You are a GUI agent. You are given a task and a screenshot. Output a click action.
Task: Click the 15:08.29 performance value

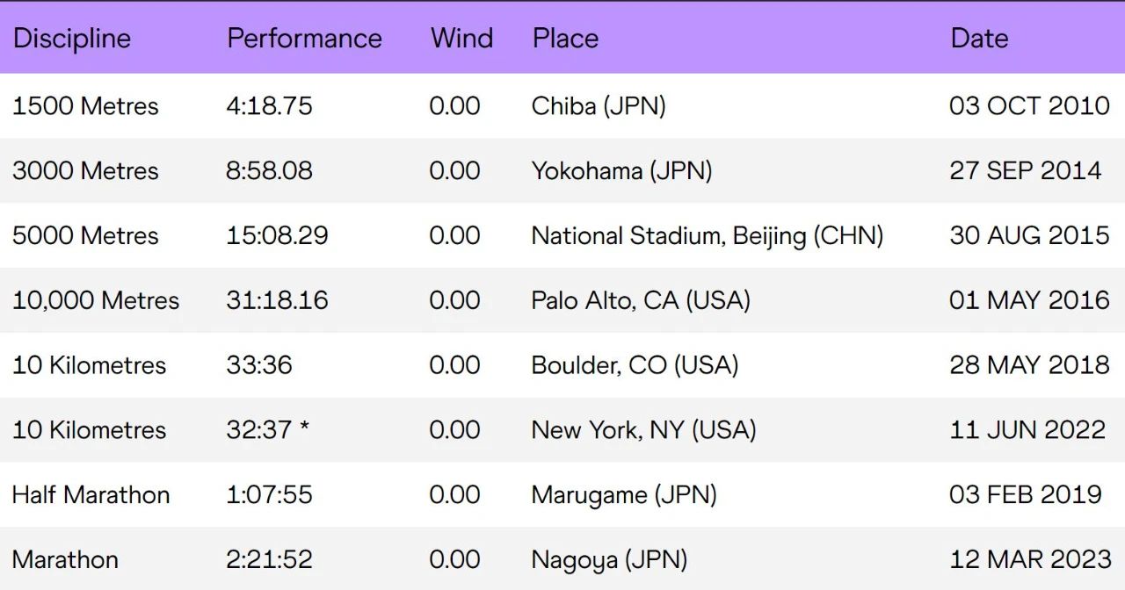277,235
